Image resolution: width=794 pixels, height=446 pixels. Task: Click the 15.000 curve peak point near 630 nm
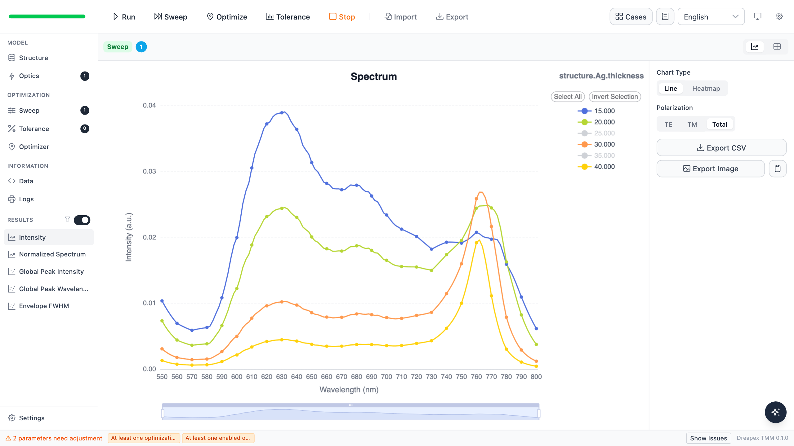click(x=282, y=113)
